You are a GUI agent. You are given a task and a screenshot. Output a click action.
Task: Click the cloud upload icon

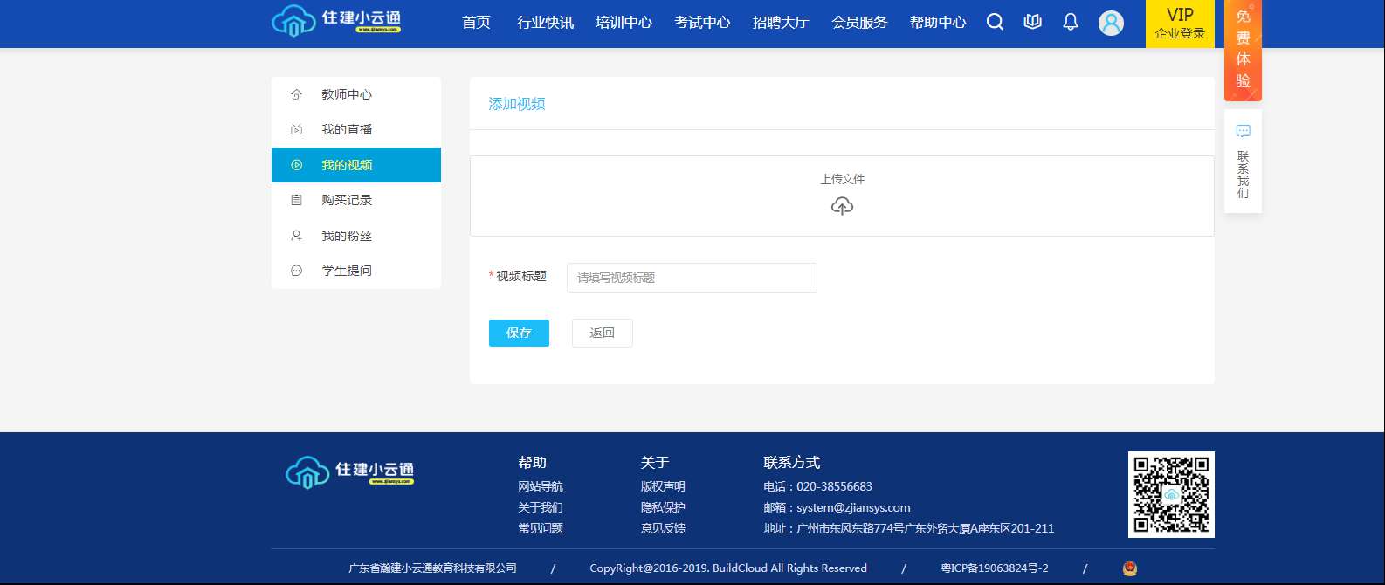842,206
